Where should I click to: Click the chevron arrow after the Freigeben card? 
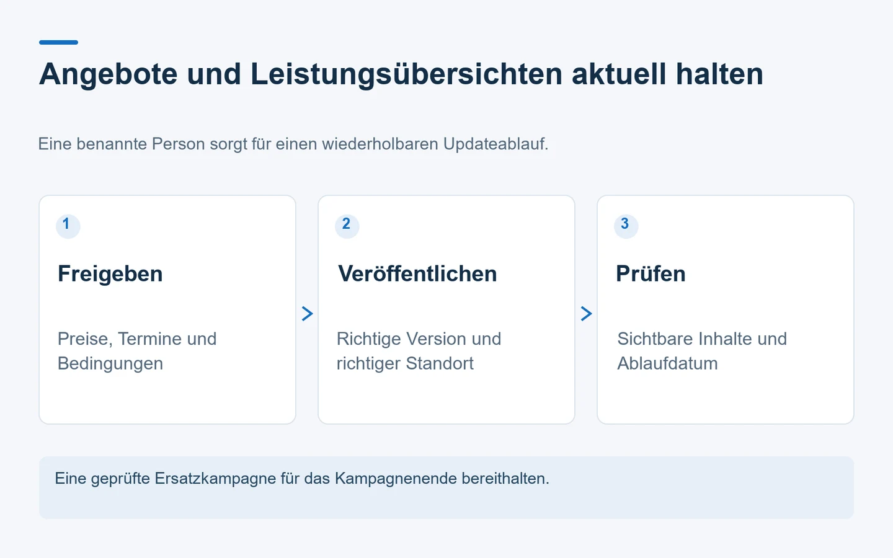point(307,314)
